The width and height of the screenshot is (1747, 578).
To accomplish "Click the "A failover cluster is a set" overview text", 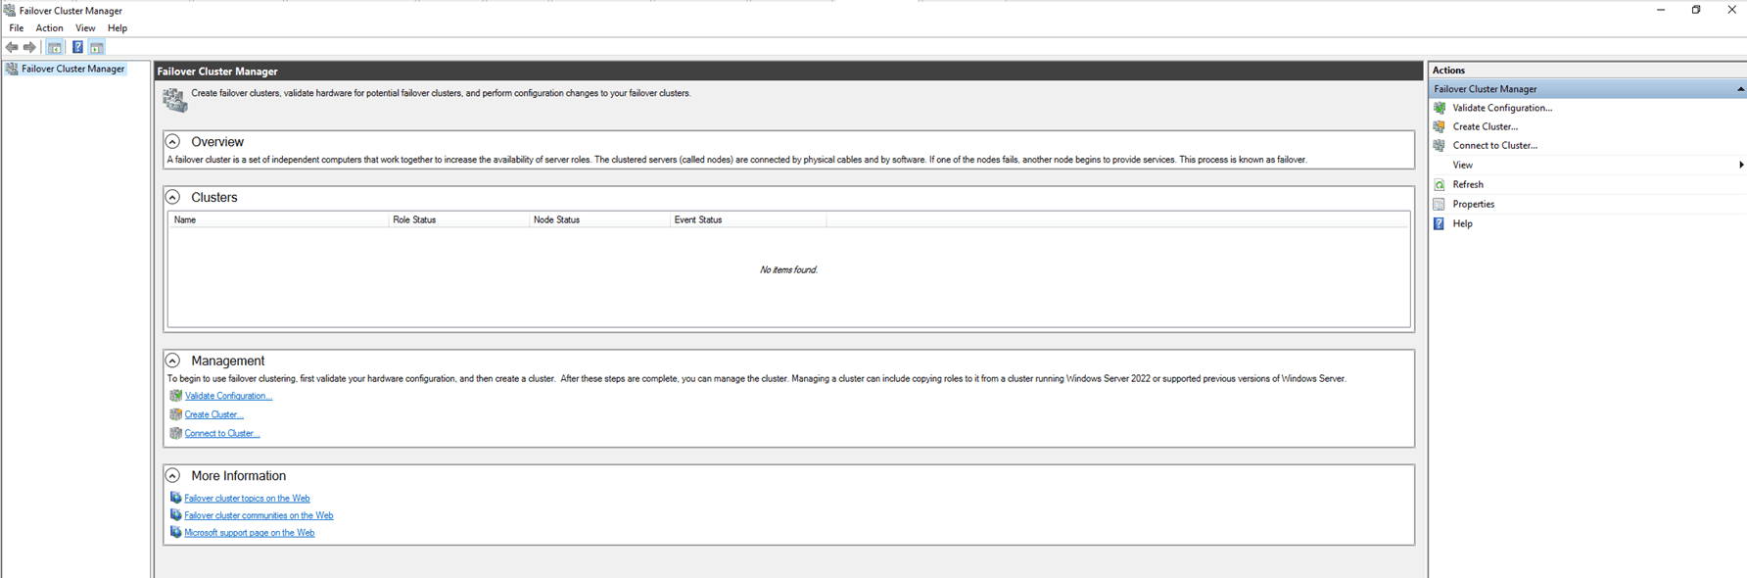I will 736,160.
